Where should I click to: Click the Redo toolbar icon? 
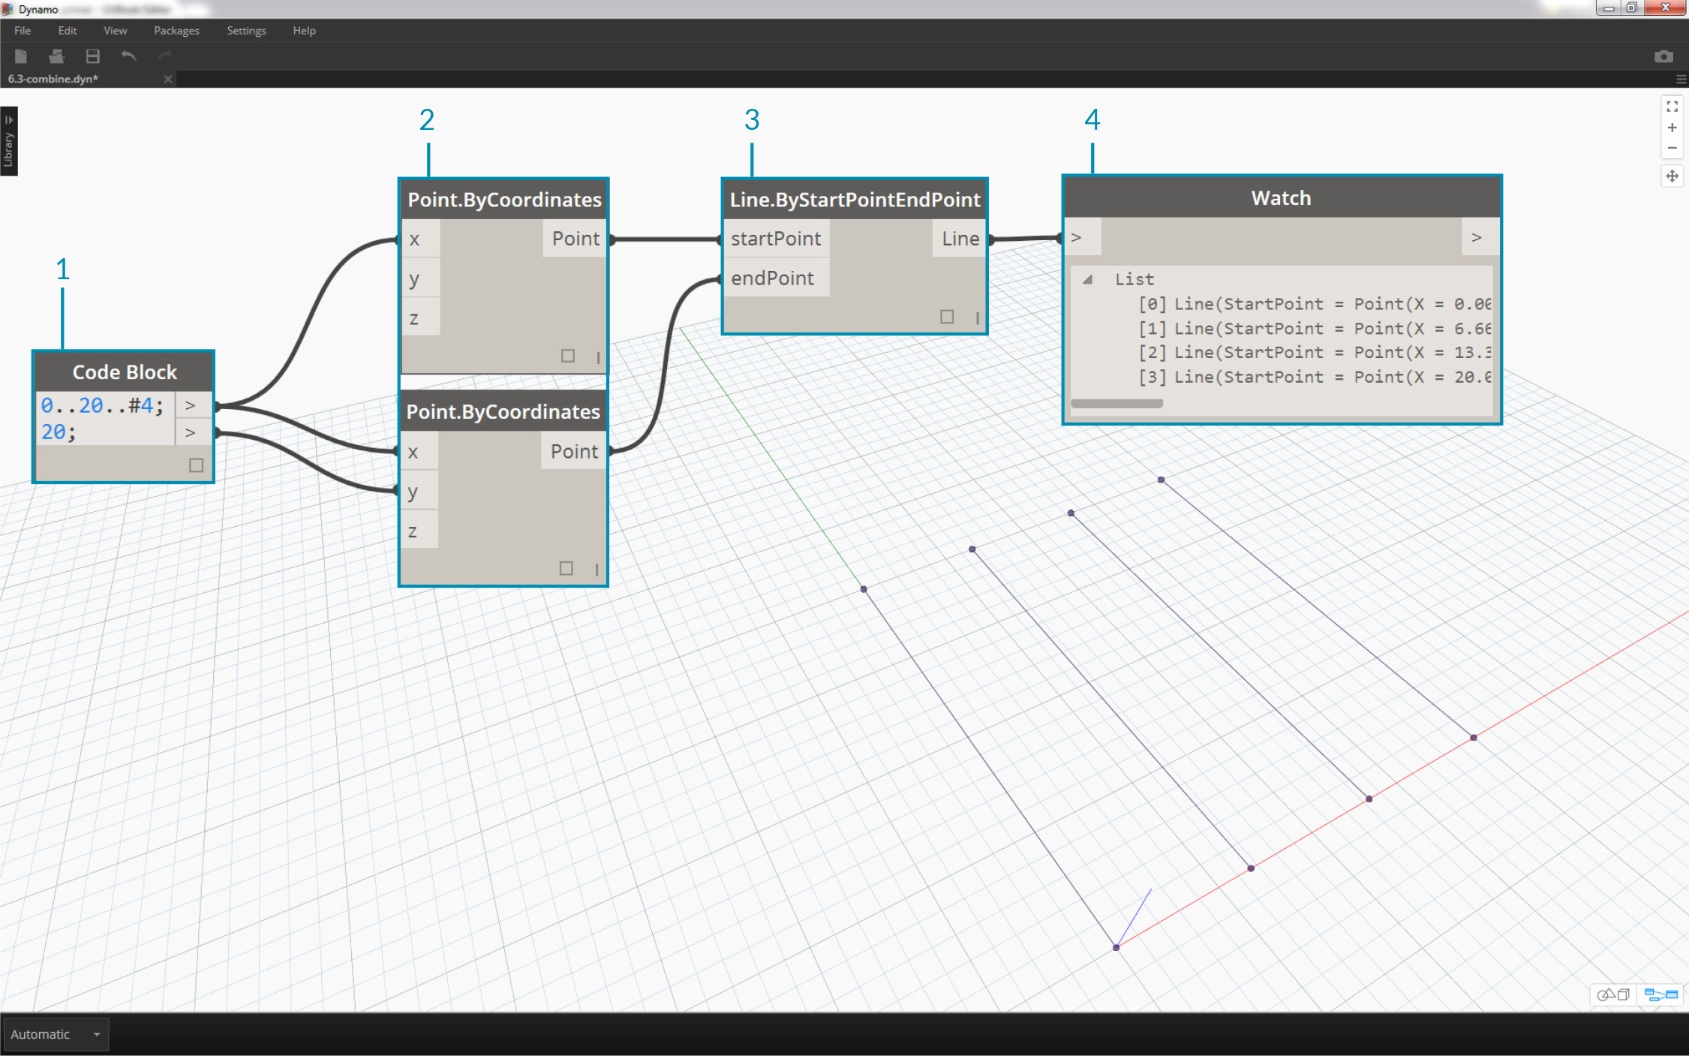(164, 56)
